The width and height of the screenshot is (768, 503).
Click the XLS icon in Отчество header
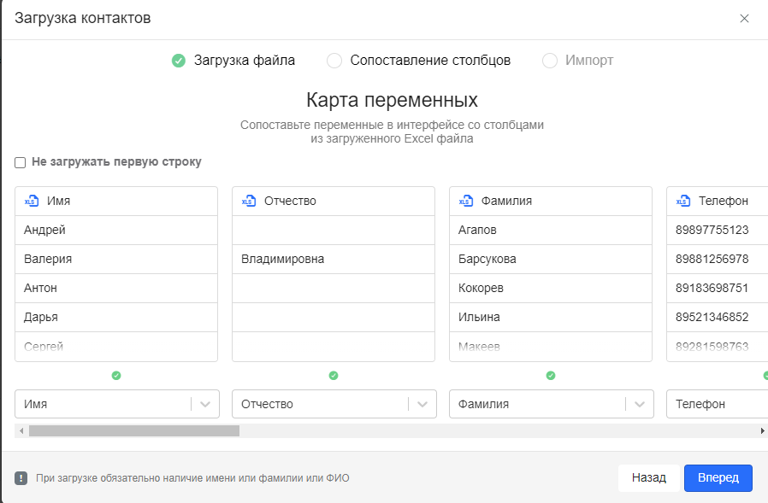(249, 202)
